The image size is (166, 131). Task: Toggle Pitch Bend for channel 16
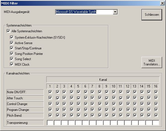click(x=156, y=115)
